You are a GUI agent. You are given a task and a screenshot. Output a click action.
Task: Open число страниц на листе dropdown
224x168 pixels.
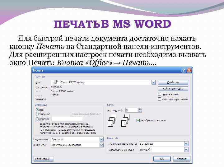(186, 144)
